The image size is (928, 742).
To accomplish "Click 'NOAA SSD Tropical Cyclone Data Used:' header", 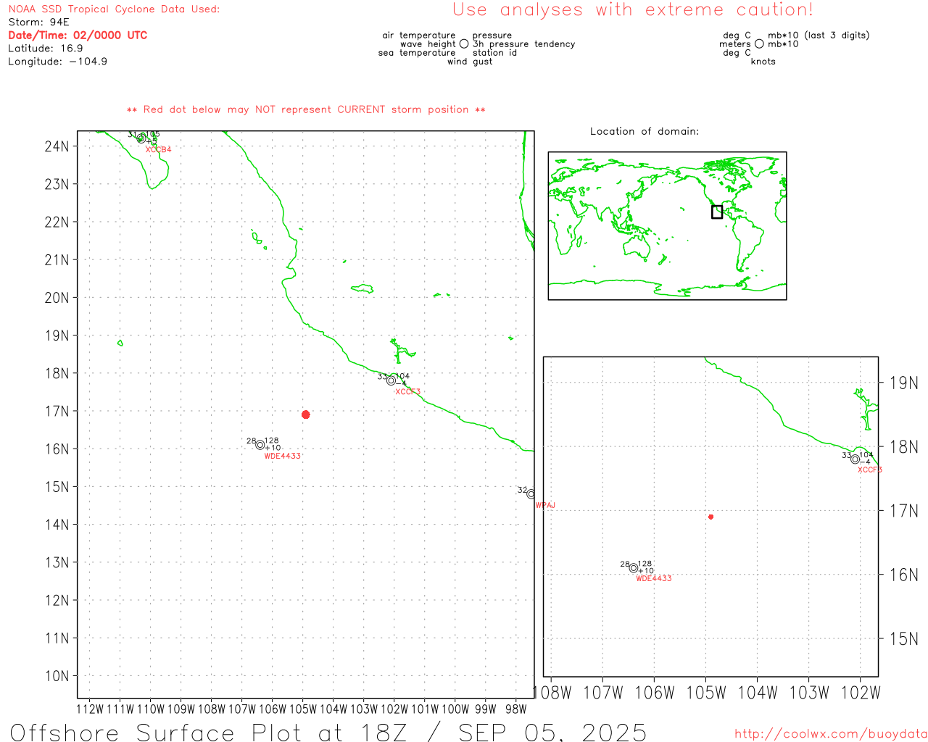I will coord(114,9).
